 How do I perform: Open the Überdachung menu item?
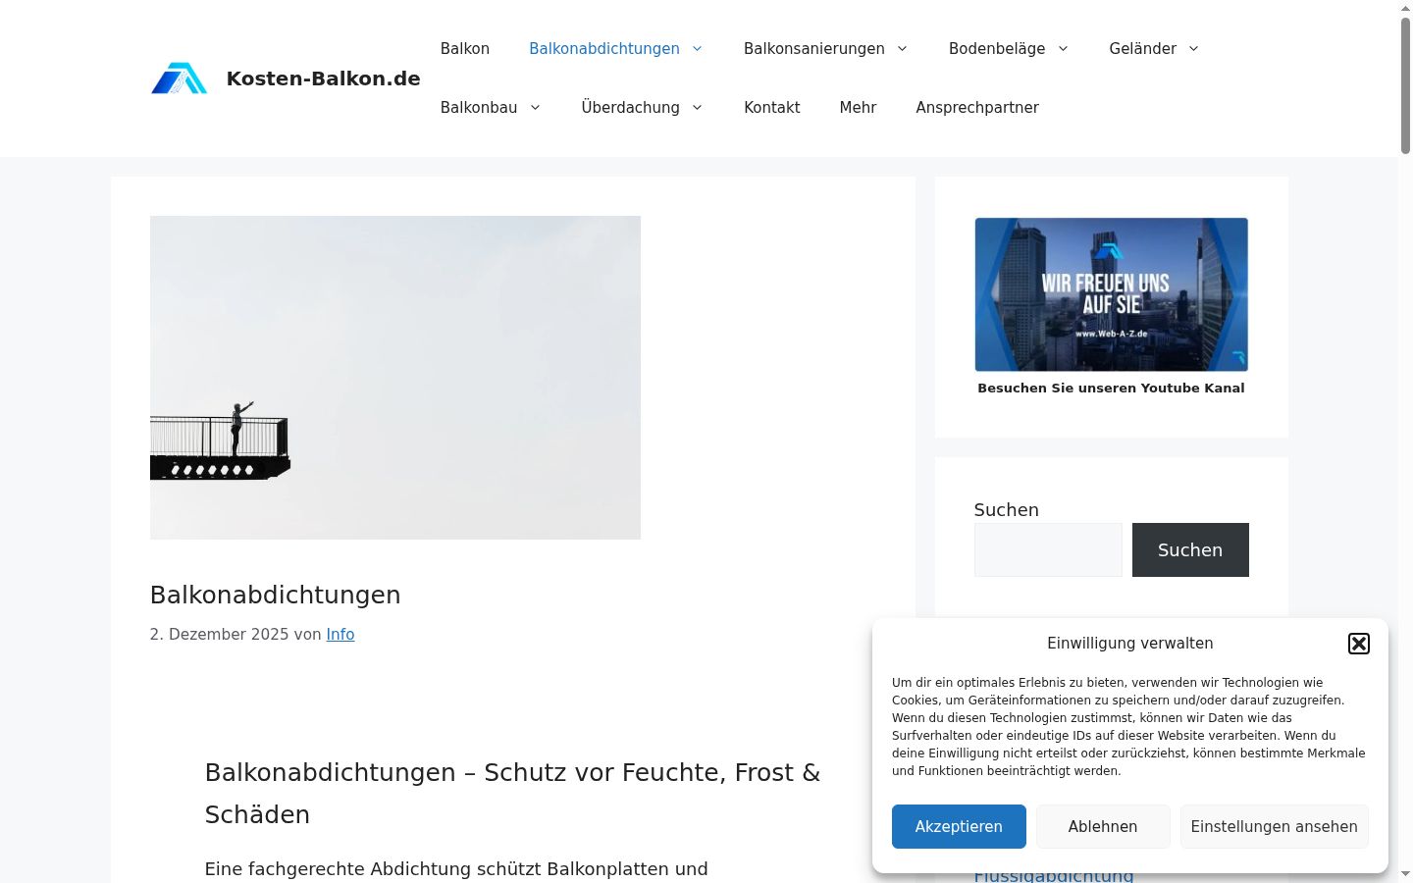pos(631,107)
